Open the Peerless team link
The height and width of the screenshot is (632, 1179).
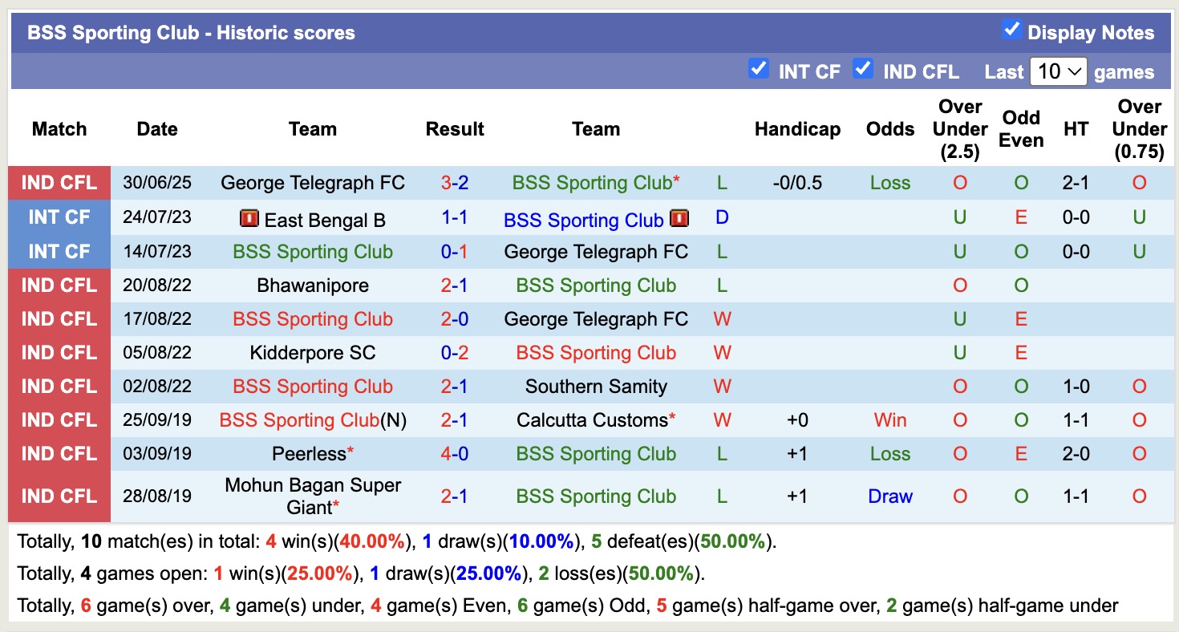coord(309,454)
